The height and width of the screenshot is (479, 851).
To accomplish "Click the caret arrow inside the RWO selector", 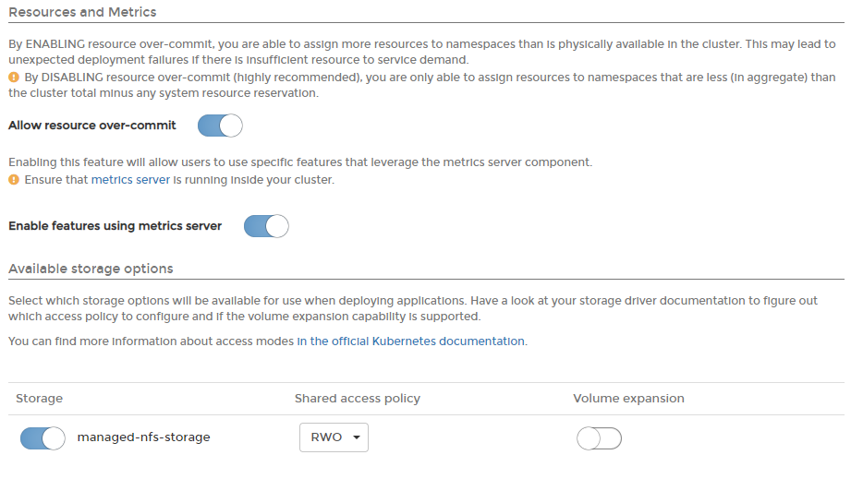I will [x=357, y=437].
